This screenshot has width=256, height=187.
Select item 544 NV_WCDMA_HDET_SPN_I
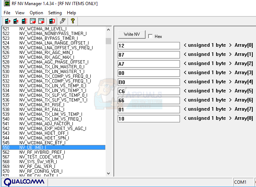pos(53,138)
